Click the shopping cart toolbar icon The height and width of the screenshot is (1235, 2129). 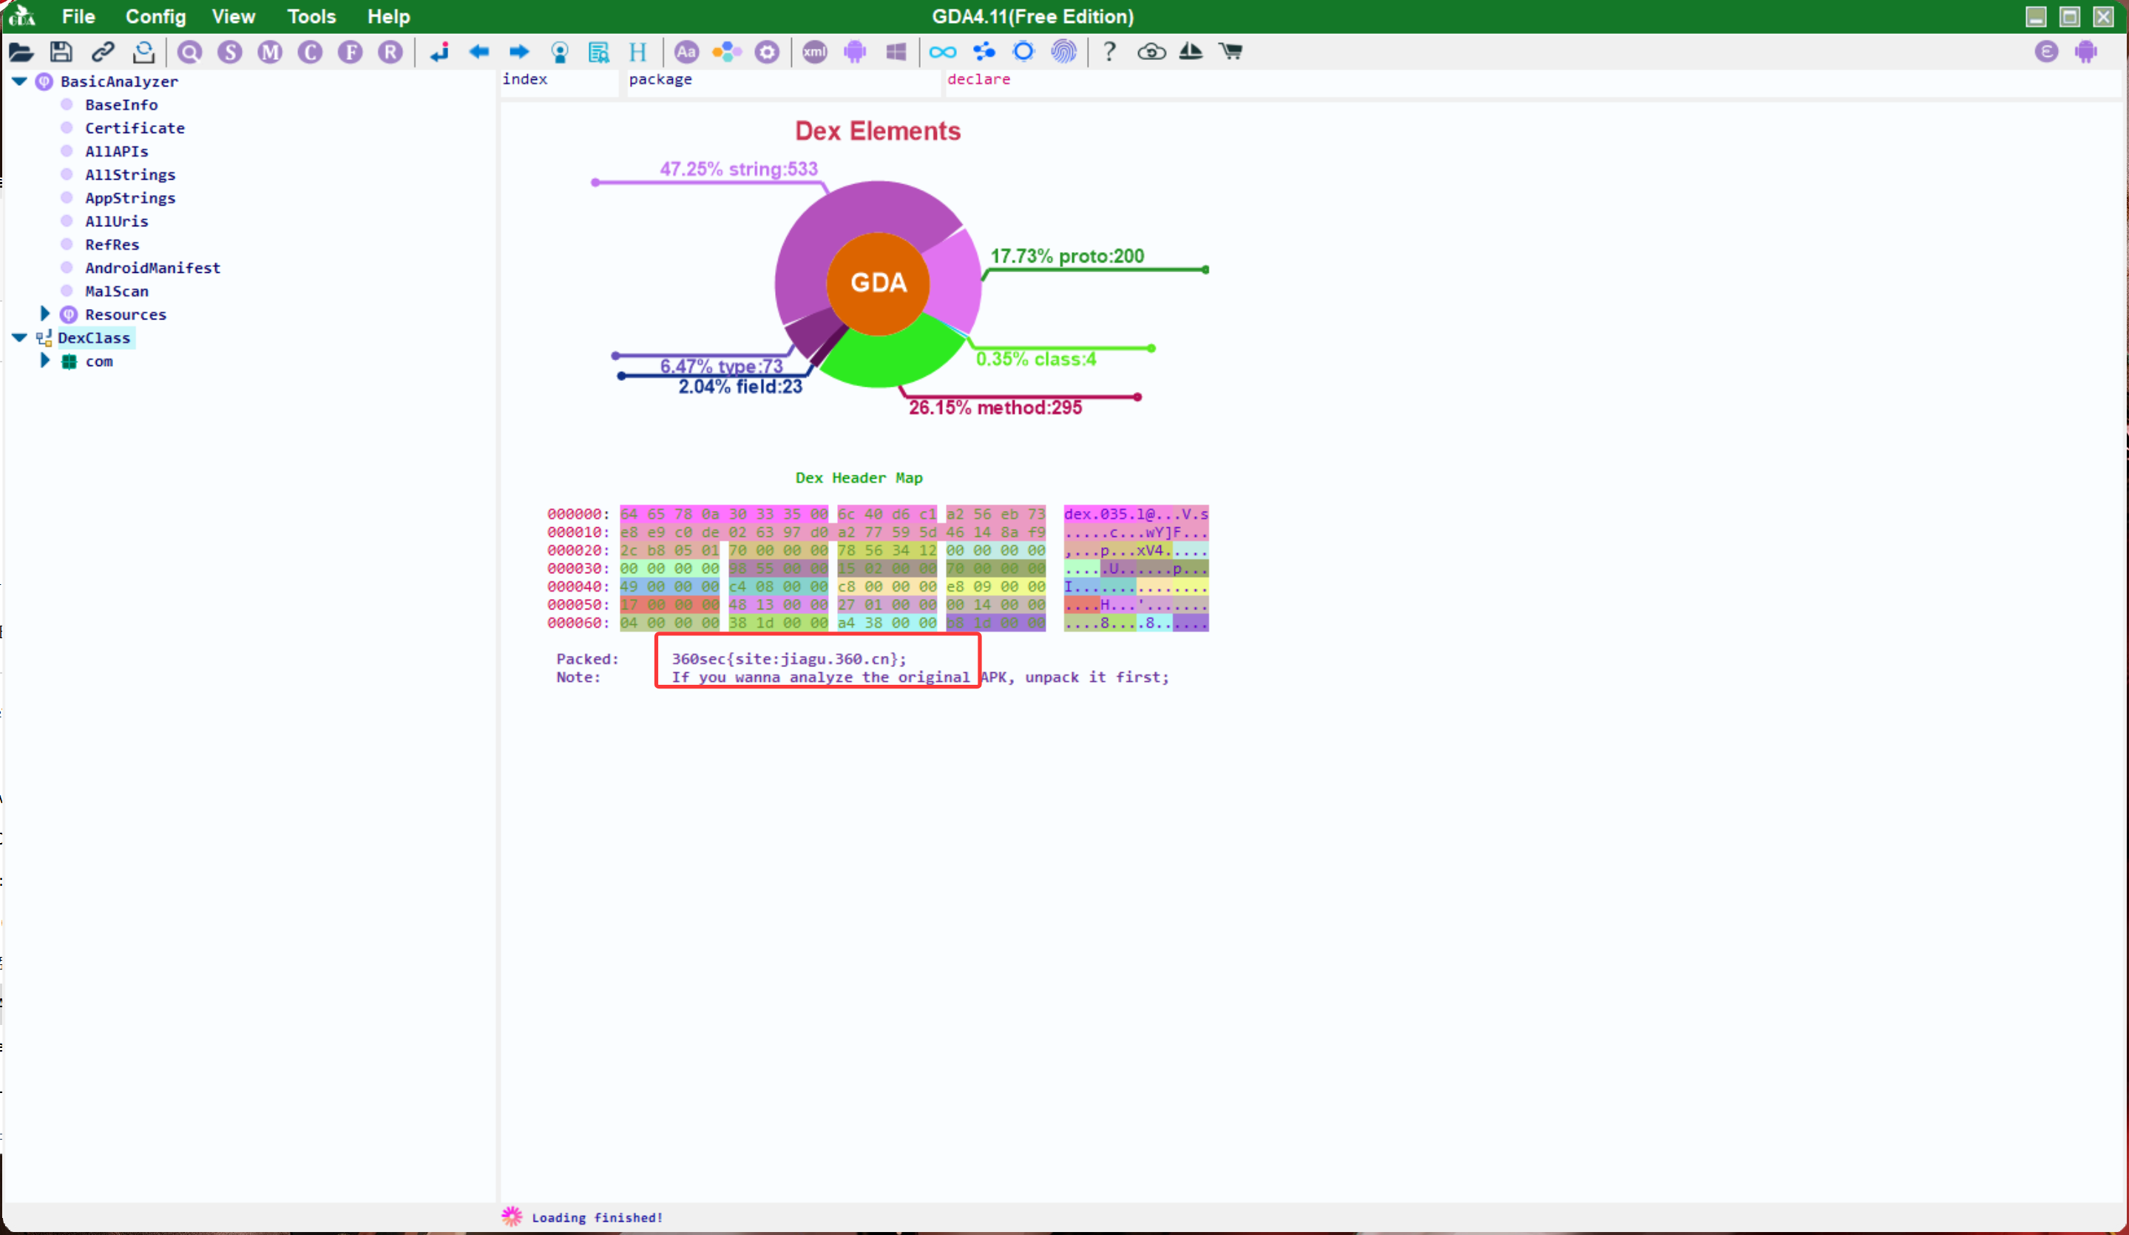click(1231, 53)
